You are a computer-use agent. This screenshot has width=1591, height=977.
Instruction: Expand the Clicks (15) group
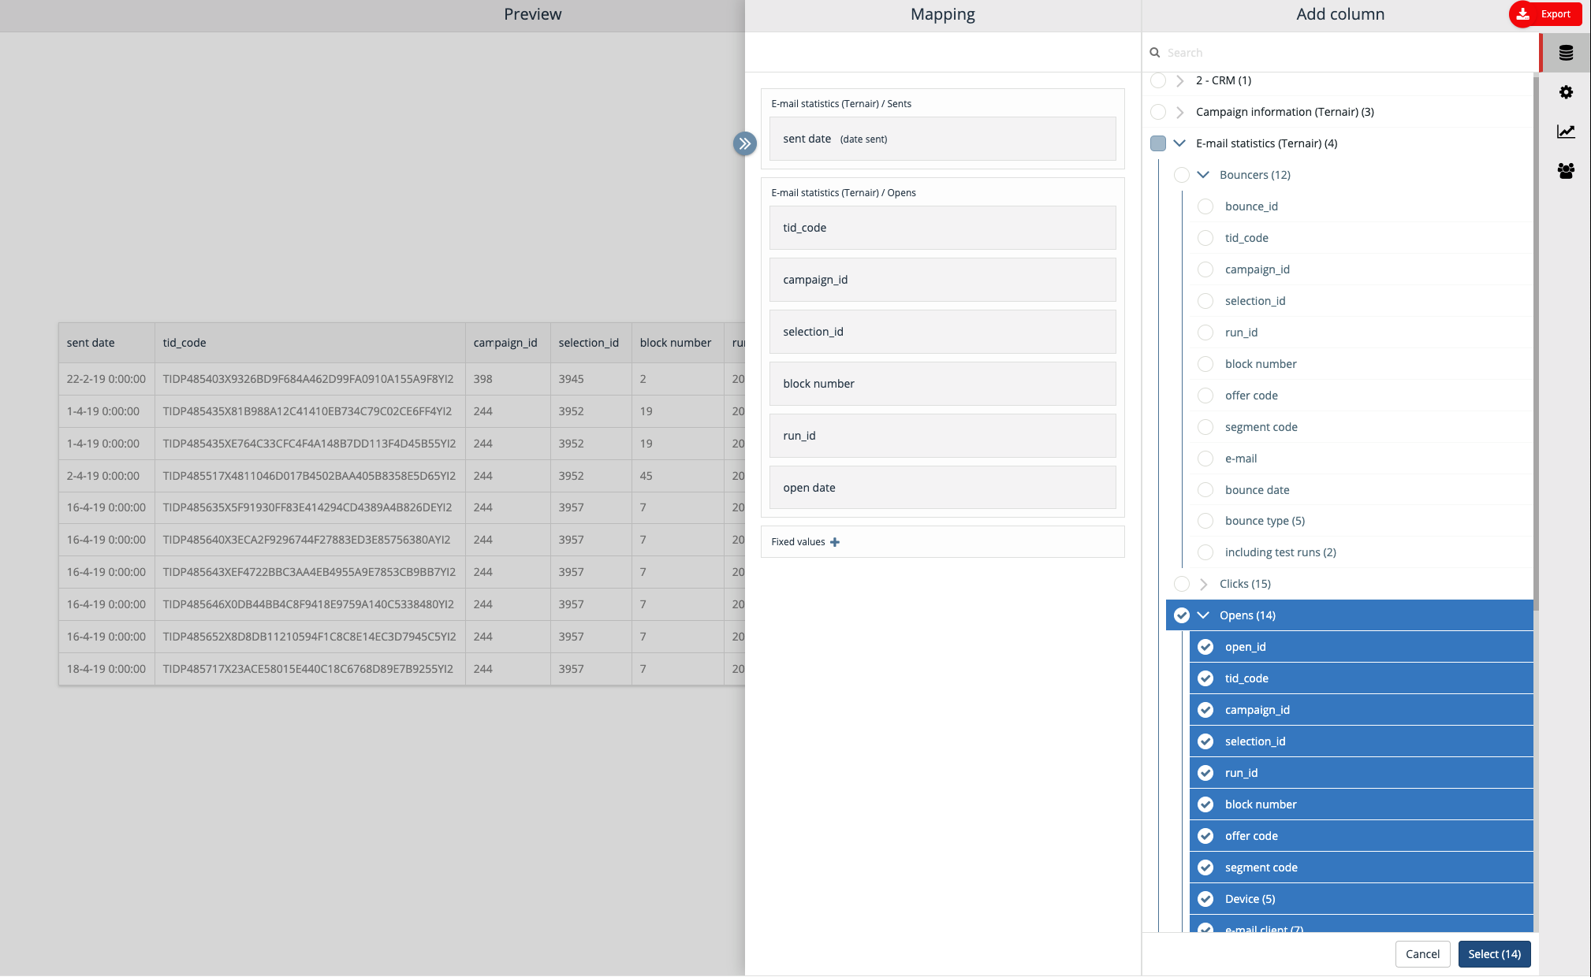tap(1204, 584)
